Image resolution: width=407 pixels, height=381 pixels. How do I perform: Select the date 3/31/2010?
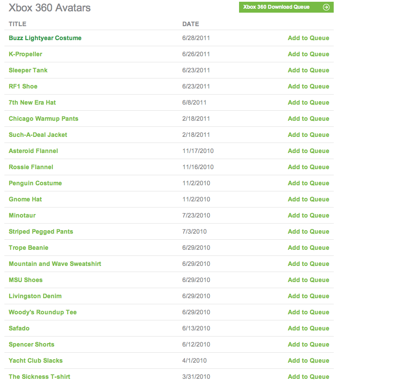tap(196, 377)
